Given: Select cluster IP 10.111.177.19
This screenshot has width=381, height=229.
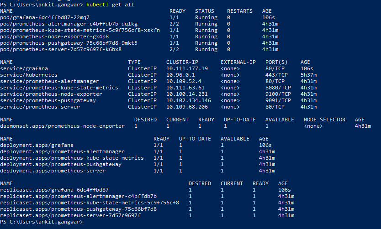Looking at the screenshot, I should [x=187, y=68].
